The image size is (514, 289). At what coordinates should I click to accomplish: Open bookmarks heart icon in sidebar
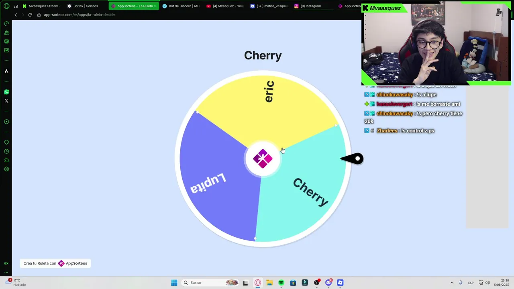[x=6, y=142]
